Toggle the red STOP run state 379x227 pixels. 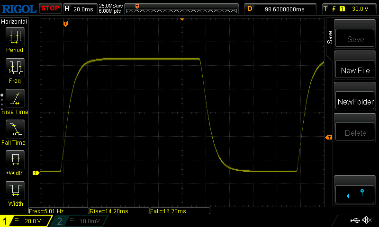(50, 8)
